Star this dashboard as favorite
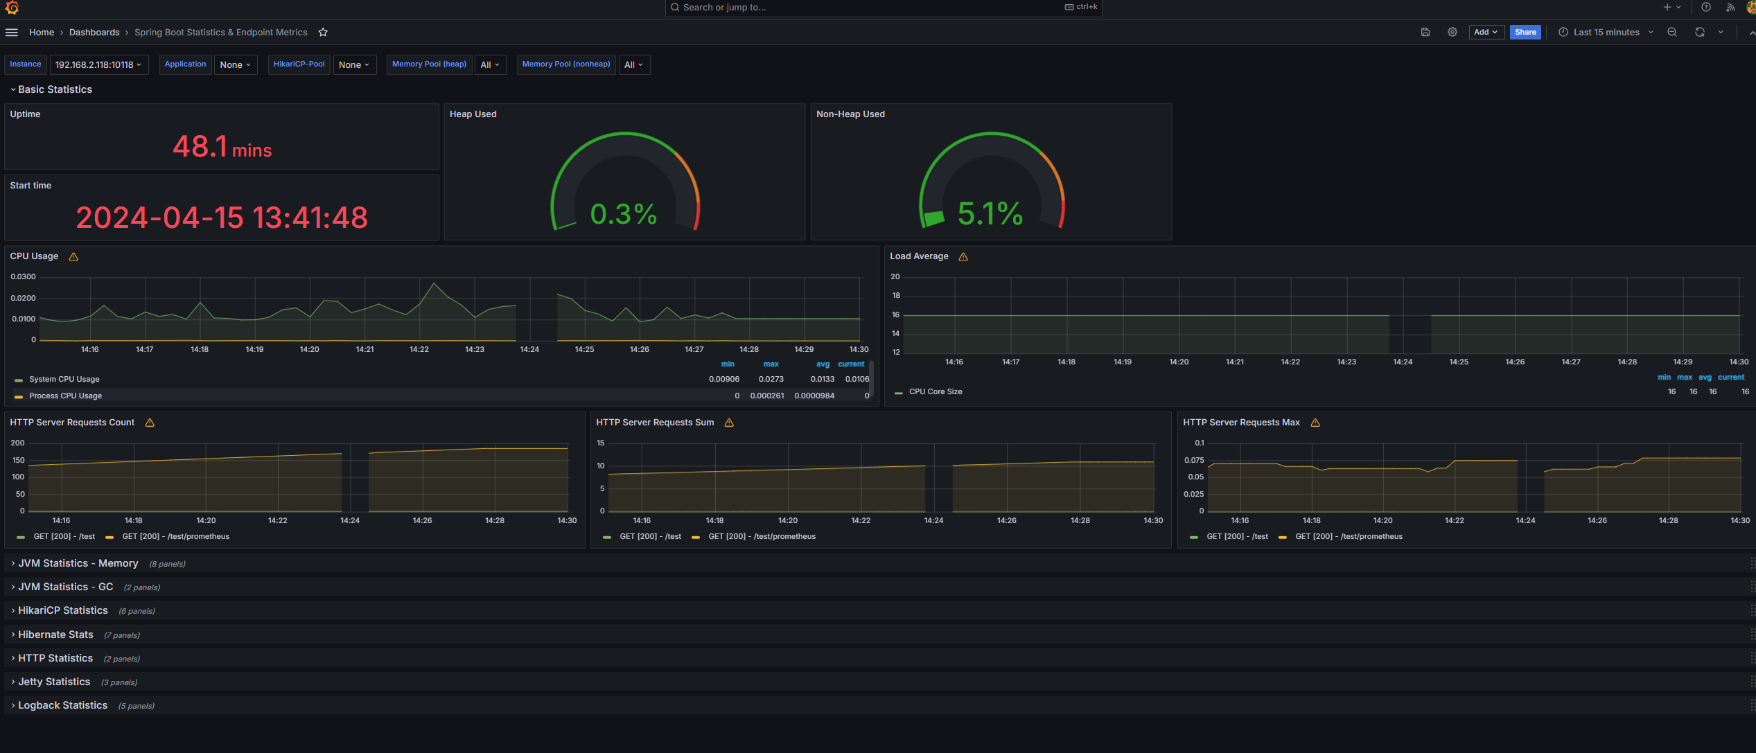The image size is (1756, 753). [x=323, y=33]
